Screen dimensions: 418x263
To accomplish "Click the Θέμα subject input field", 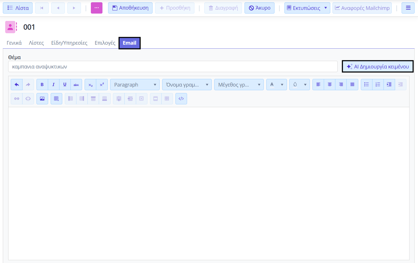I will click(173, 67).
